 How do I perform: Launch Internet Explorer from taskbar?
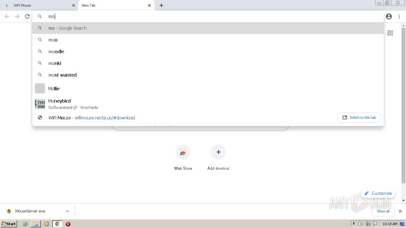pos(25,224)
